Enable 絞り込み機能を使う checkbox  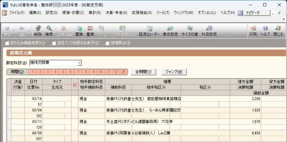7,43
